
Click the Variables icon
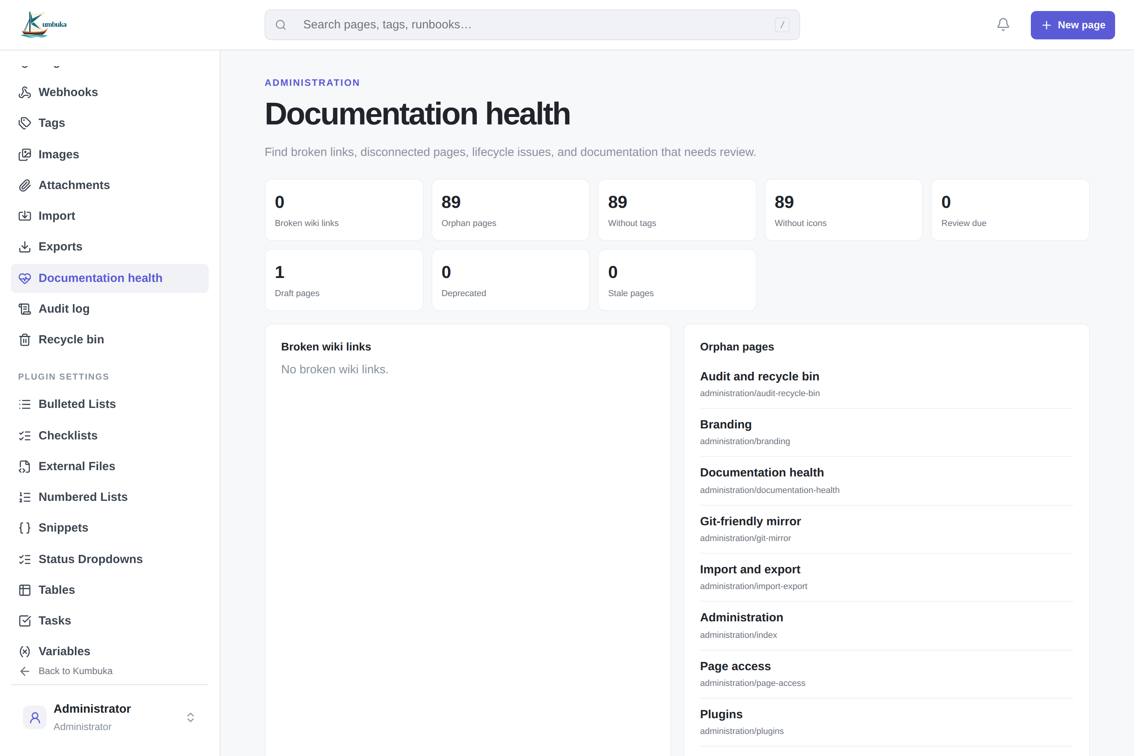(24, 651)
